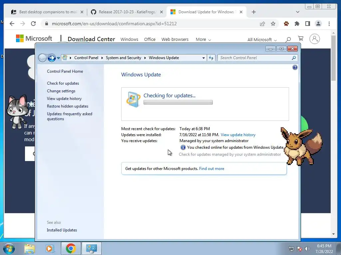This screenshot has width=341, height=255.
Task: Expand the More menu in Download Center
Action: 203,40
